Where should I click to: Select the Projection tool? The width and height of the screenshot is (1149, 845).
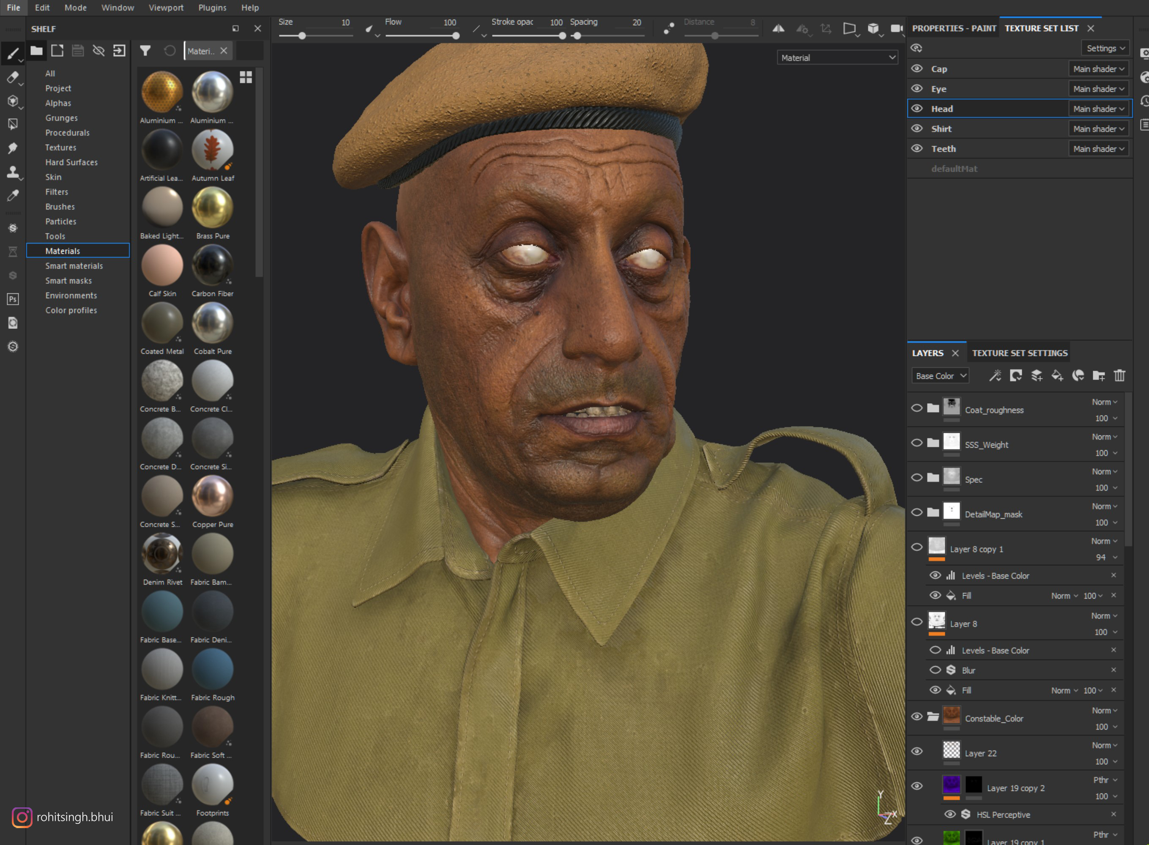[x=13, y=101]
